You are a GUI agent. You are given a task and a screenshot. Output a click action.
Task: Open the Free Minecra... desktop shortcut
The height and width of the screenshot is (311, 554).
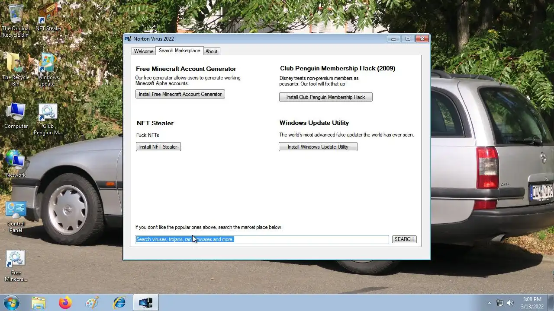pos(16,266)
